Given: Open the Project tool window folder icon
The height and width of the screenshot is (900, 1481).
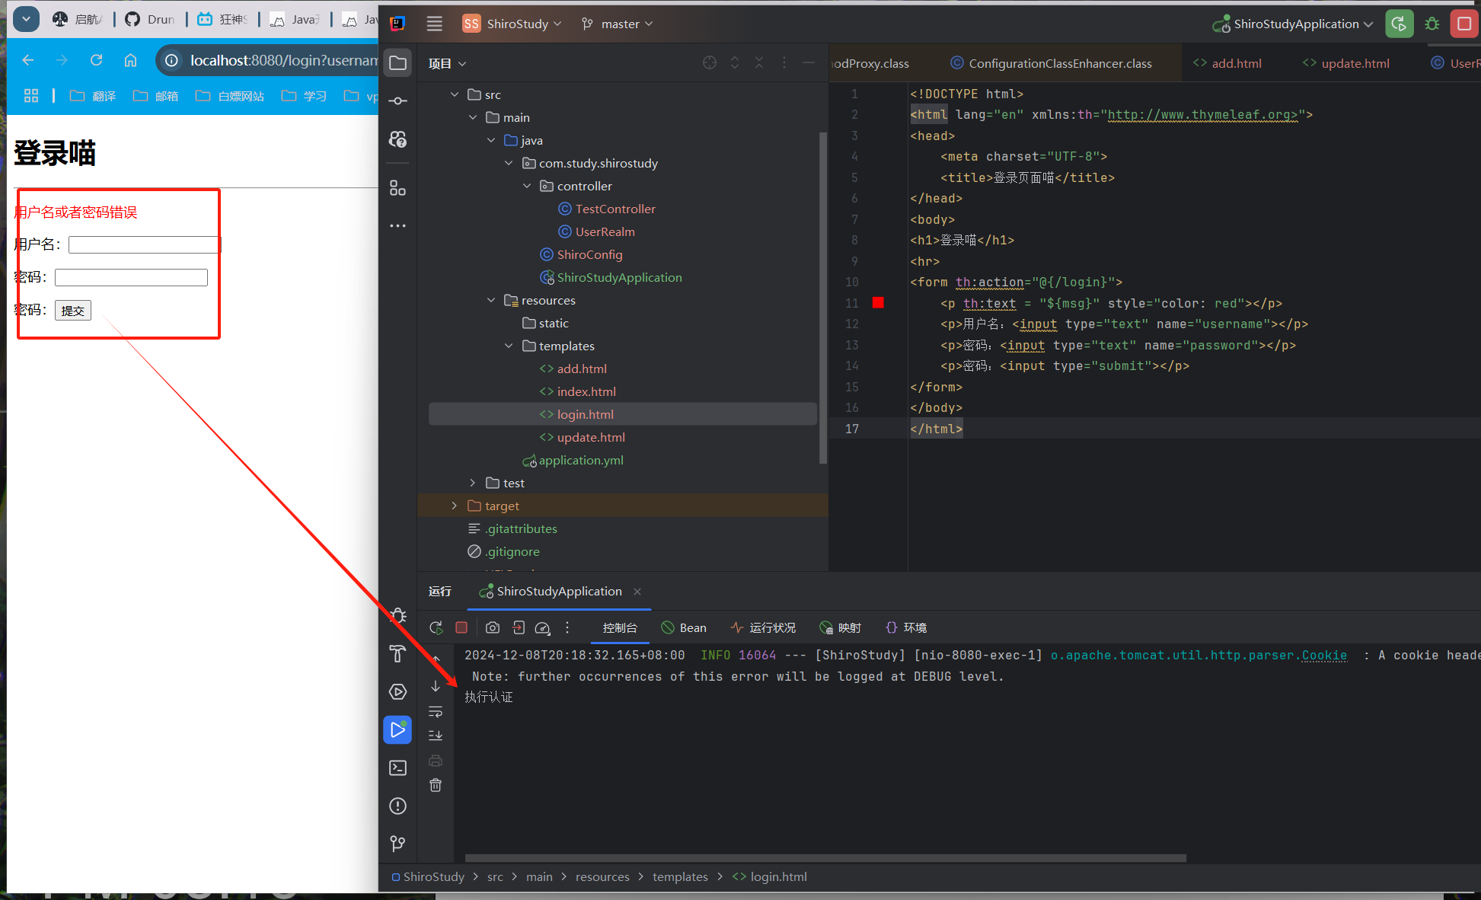Looking at the screenshot, I should point(397,62).
